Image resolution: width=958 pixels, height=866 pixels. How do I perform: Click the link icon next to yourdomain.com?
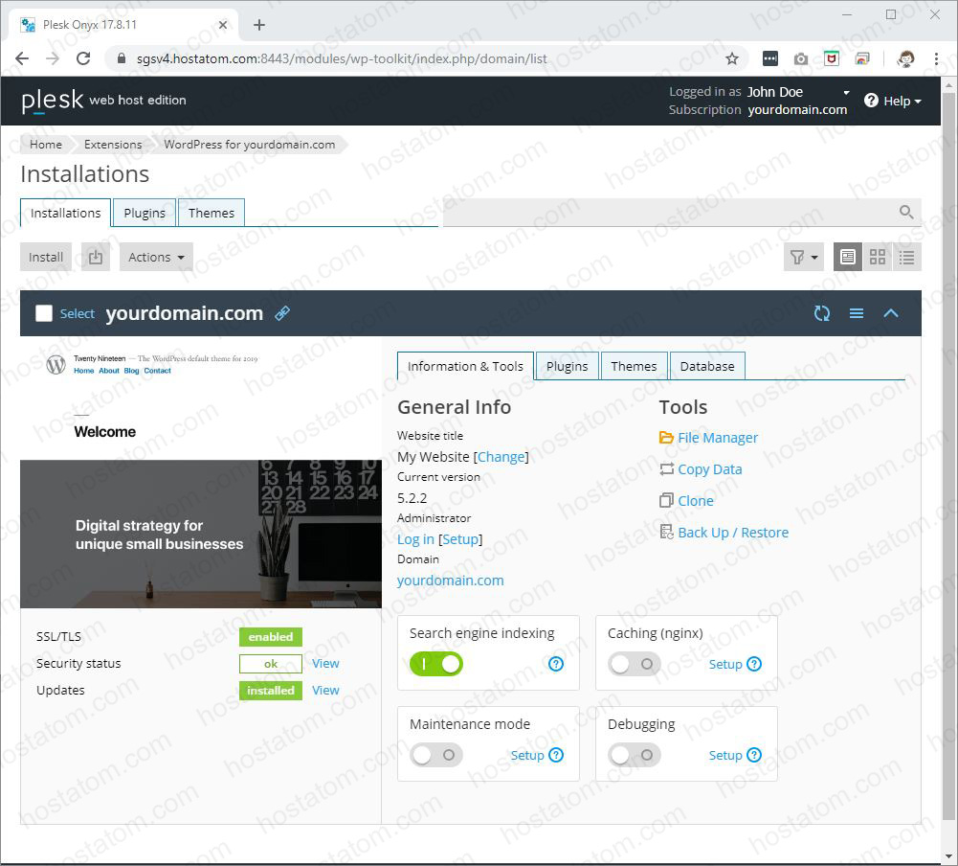pyautogui.click(x=282, y=313)
